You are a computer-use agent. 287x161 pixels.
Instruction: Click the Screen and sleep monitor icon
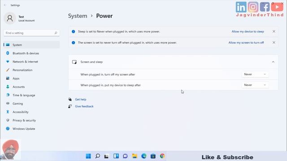click(x=74, y=62)
